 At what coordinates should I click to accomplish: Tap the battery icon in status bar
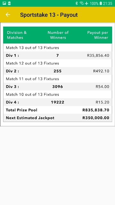(101, 4)
